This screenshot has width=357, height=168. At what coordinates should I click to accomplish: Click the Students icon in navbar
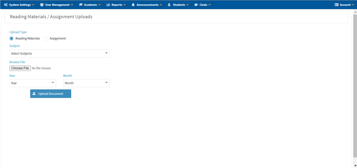tap(169, 5)
